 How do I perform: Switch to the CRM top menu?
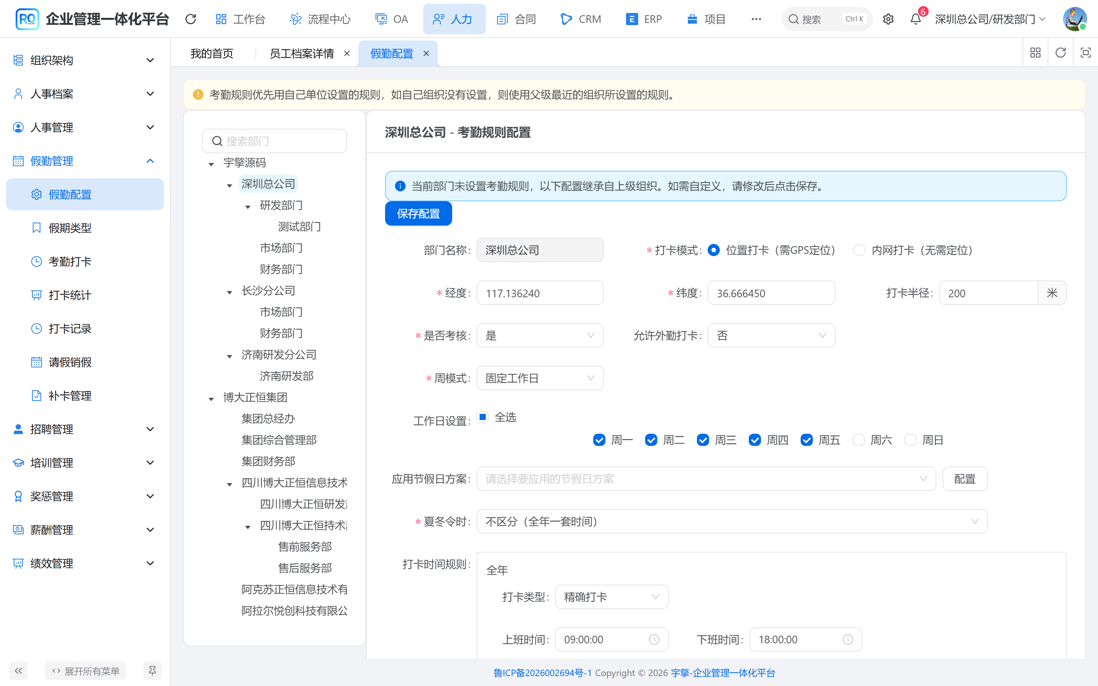pos(581,19)
